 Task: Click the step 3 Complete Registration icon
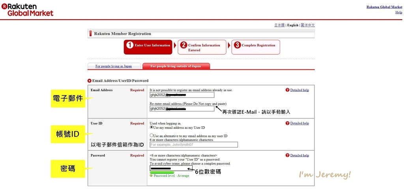click(x=237, y=45)
